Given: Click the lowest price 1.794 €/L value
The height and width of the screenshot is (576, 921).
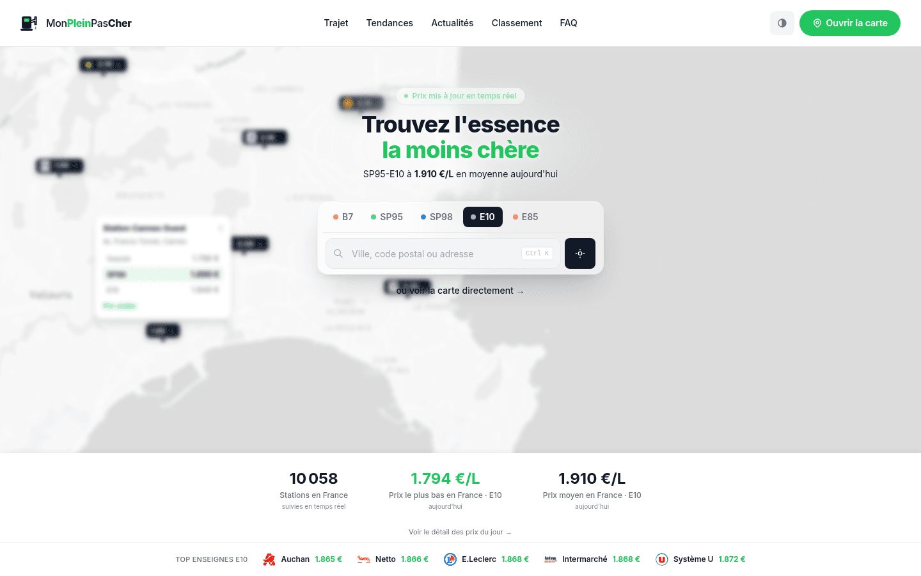Looking at the screenshot, I should pos(445,479).
